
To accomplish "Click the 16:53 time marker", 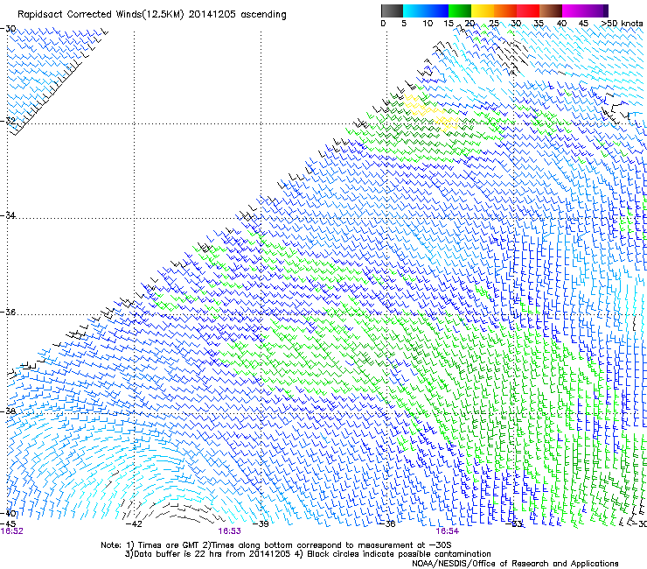I will [229, 531].
